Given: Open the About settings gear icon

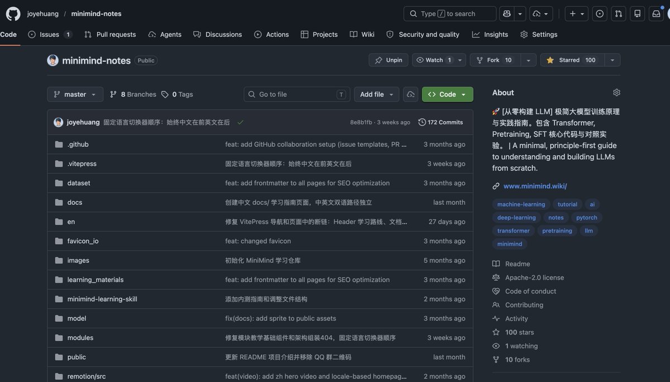Looking at the screenshot, I should [616, 92].
